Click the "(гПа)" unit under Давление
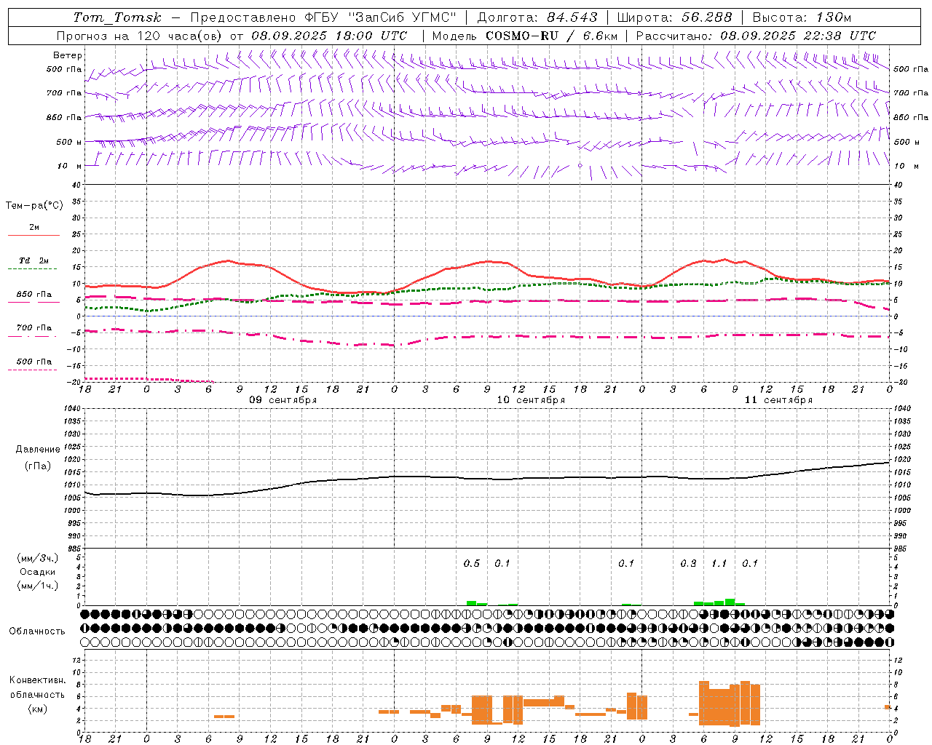 [38, 466]
